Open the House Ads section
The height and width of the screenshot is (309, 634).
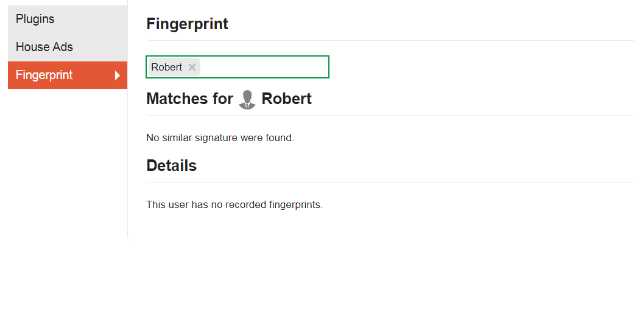coord(44,47)
